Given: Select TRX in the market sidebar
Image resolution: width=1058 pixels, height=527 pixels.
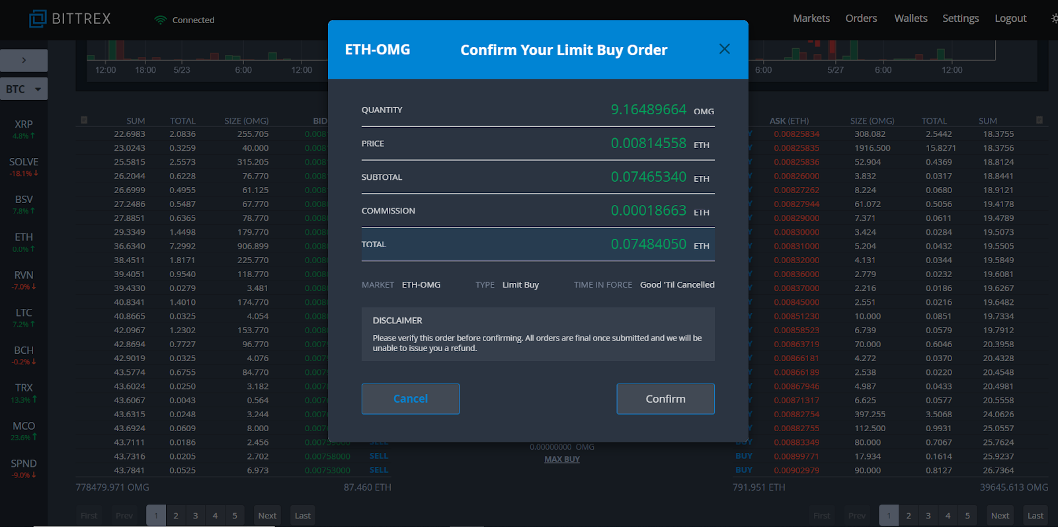Looking at the screenshot, I should (24, 393).
